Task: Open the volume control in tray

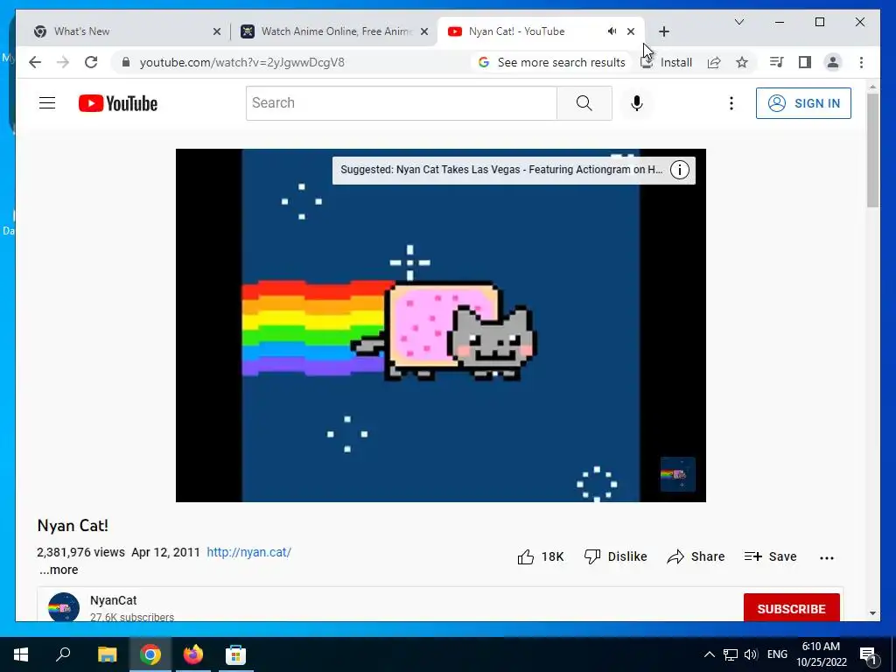Action: 751,654
